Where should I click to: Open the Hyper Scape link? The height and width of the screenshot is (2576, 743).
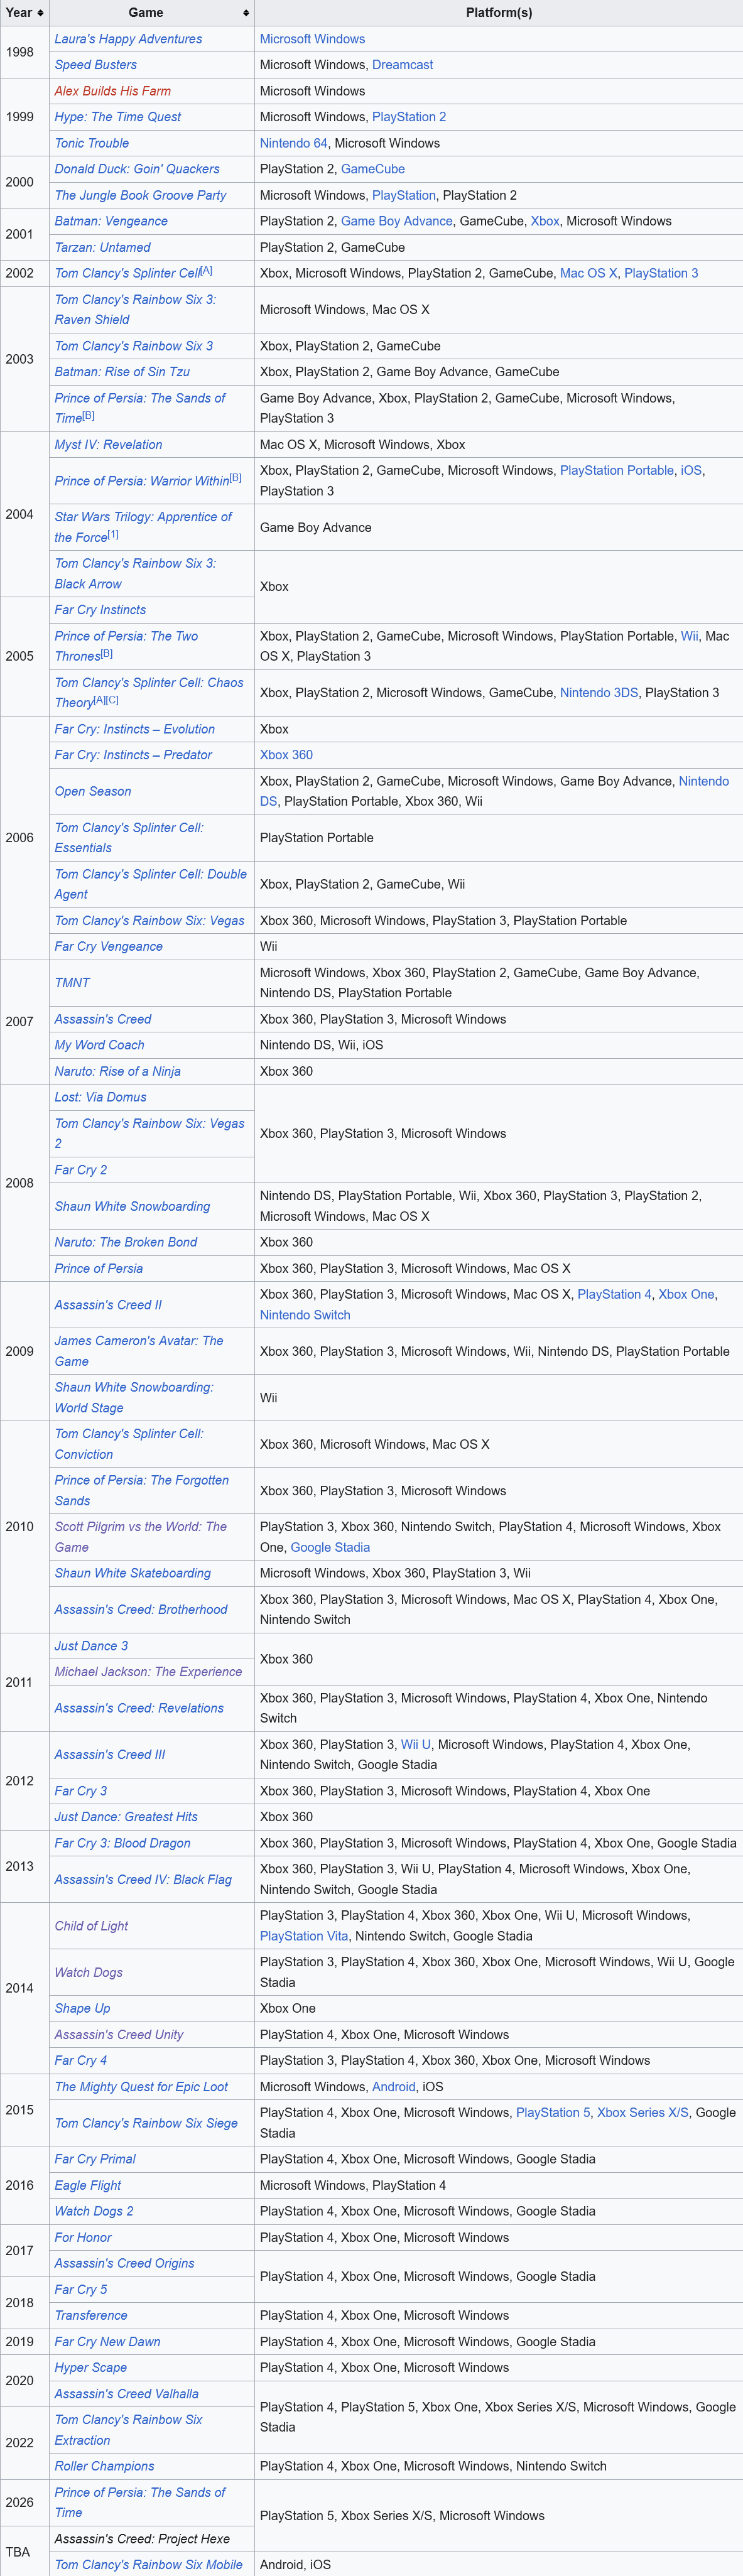pos(91,2367)
